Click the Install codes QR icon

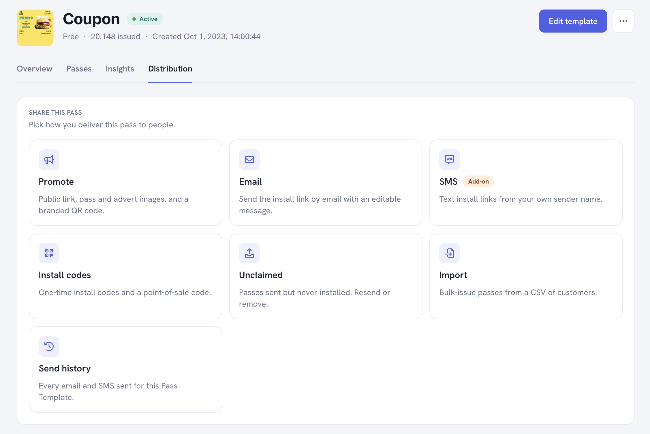click(x=49, y=253)
